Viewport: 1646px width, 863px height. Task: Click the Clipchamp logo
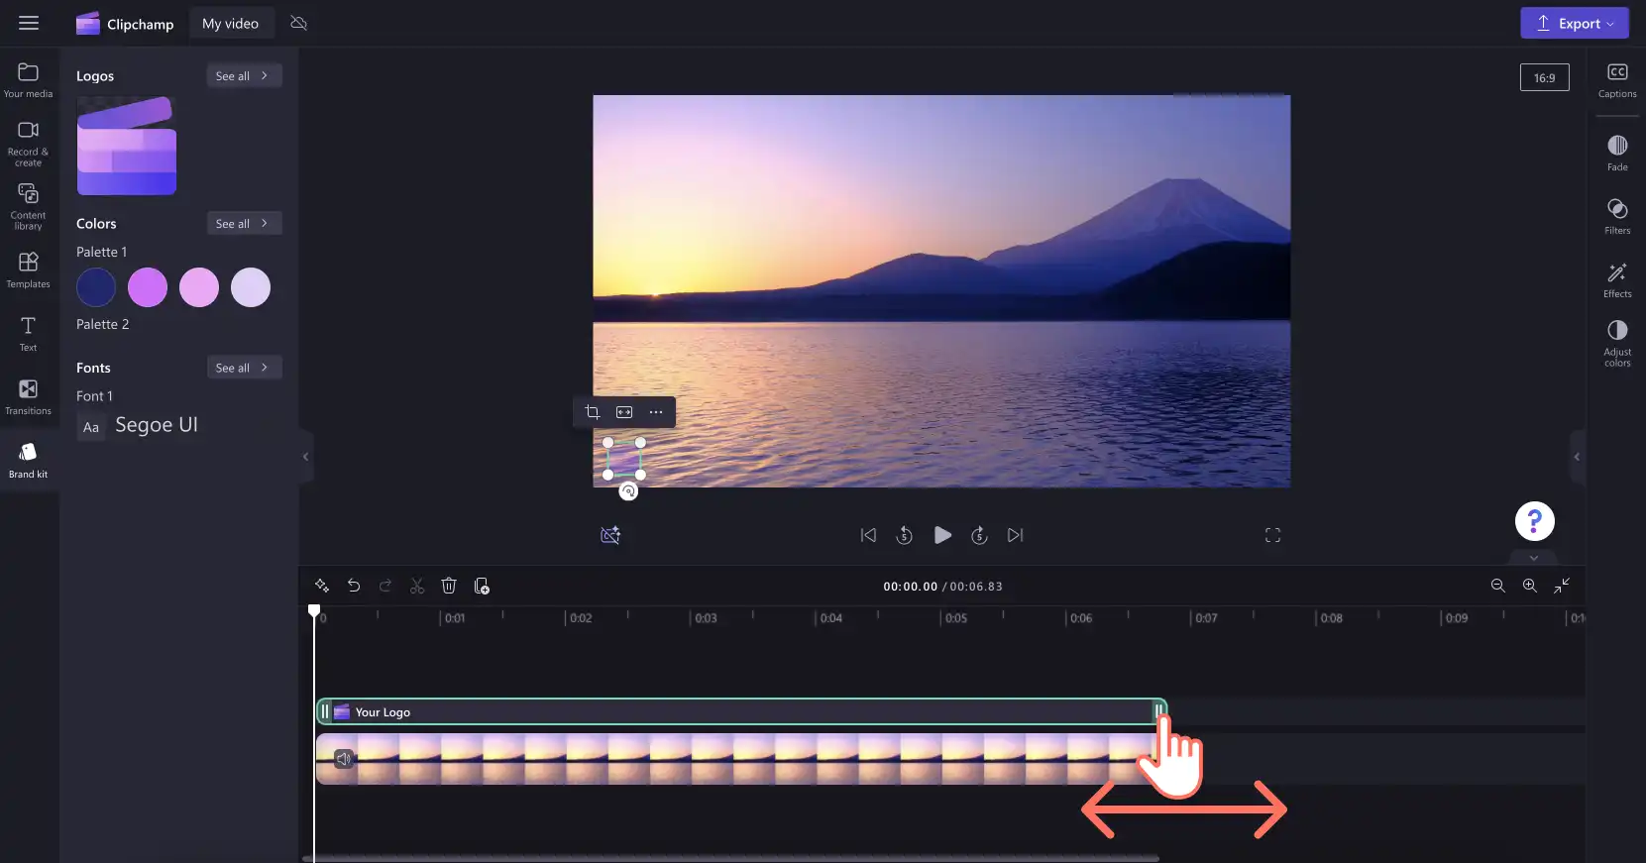click(125, 24)
